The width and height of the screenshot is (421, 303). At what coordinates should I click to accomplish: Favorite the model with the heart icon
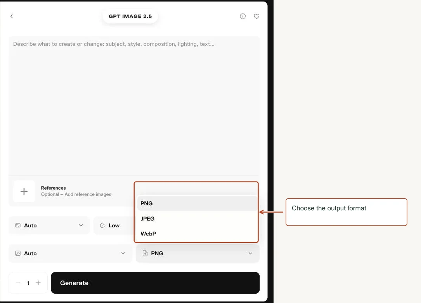click(x=256, y=16)
